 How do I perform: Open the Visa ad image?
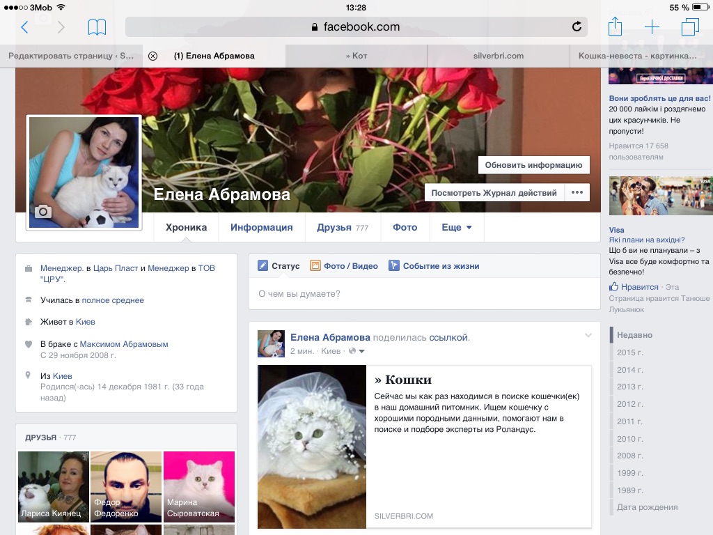661,196
